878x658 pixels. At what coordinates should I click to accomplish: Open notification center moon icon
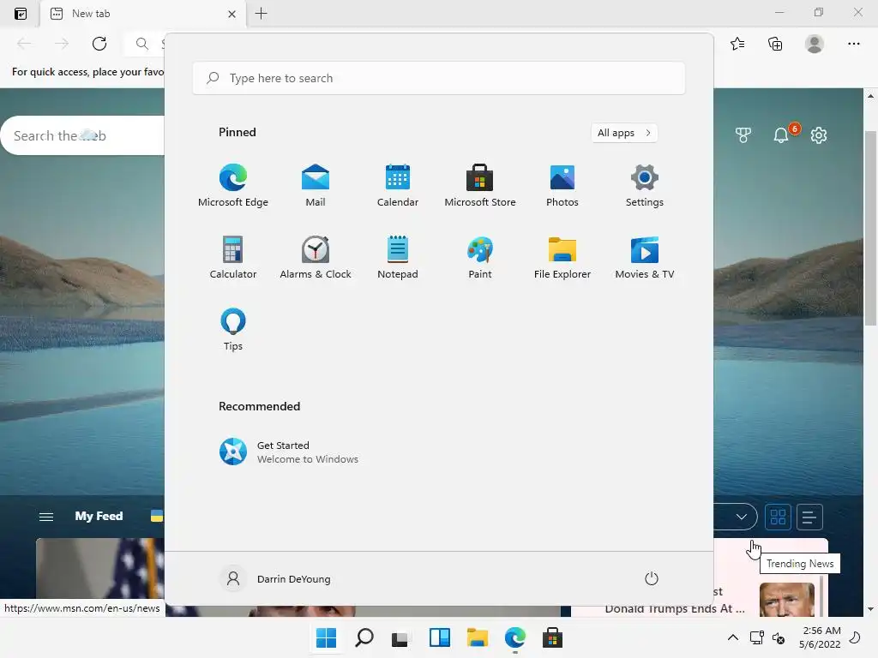pos(855,637)
